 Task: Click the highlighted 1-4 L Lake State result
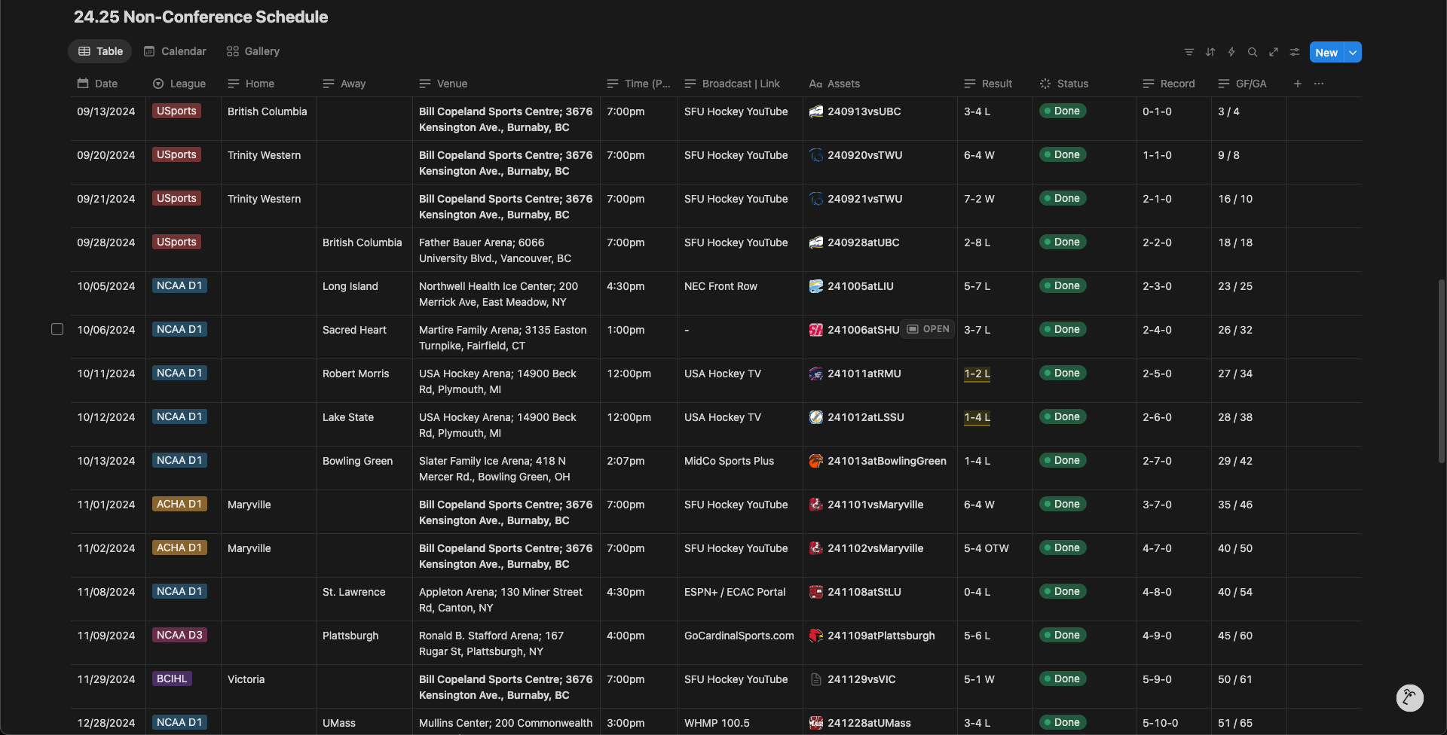pos(977,417)
